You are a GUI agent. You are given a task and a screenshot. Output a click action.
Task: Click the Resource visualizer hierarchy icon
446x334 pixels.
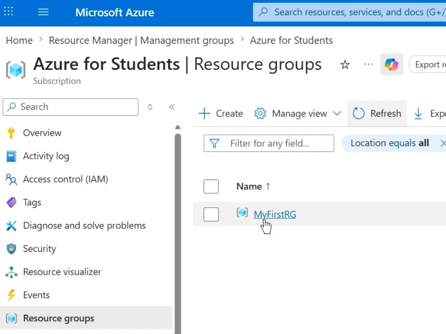coord(11,272)
